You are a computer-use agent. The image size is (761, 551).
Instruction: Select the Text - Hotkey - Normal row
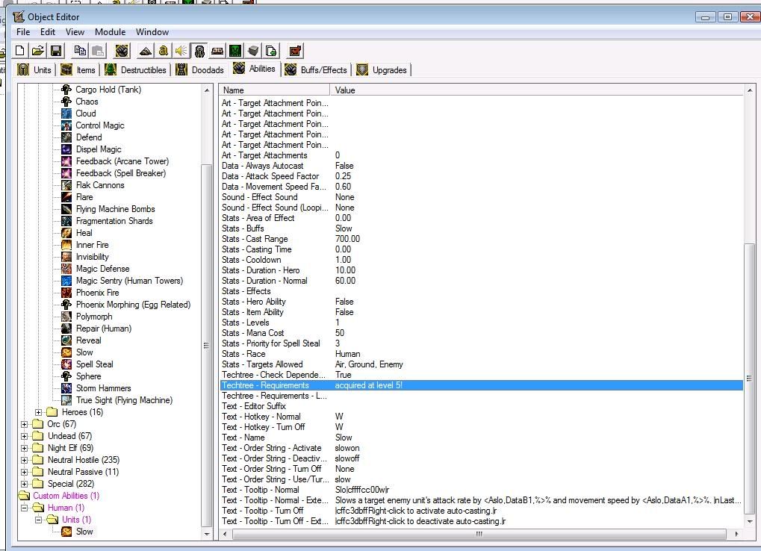[x=482, y=417]
